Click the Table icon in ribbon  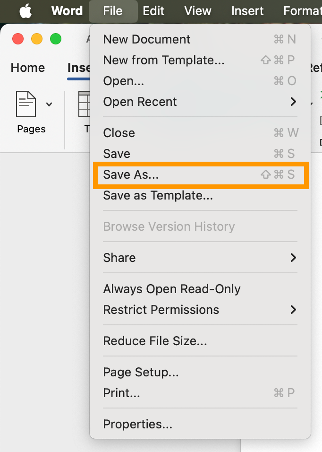[84, 104]
